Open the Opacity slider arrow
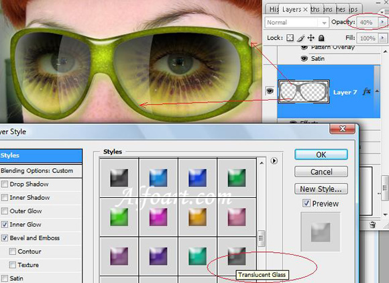Screen dimensions: 389x283 click(x=382, y=22)
